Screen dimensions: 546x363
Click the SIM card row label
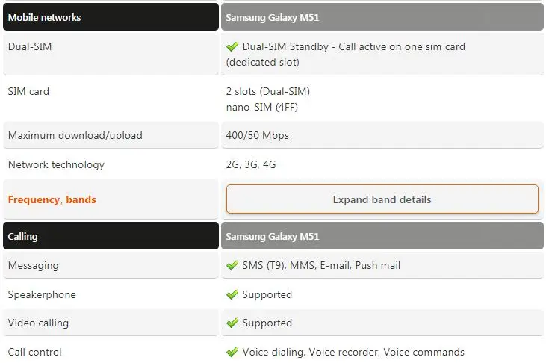click(x=28, y=91)
